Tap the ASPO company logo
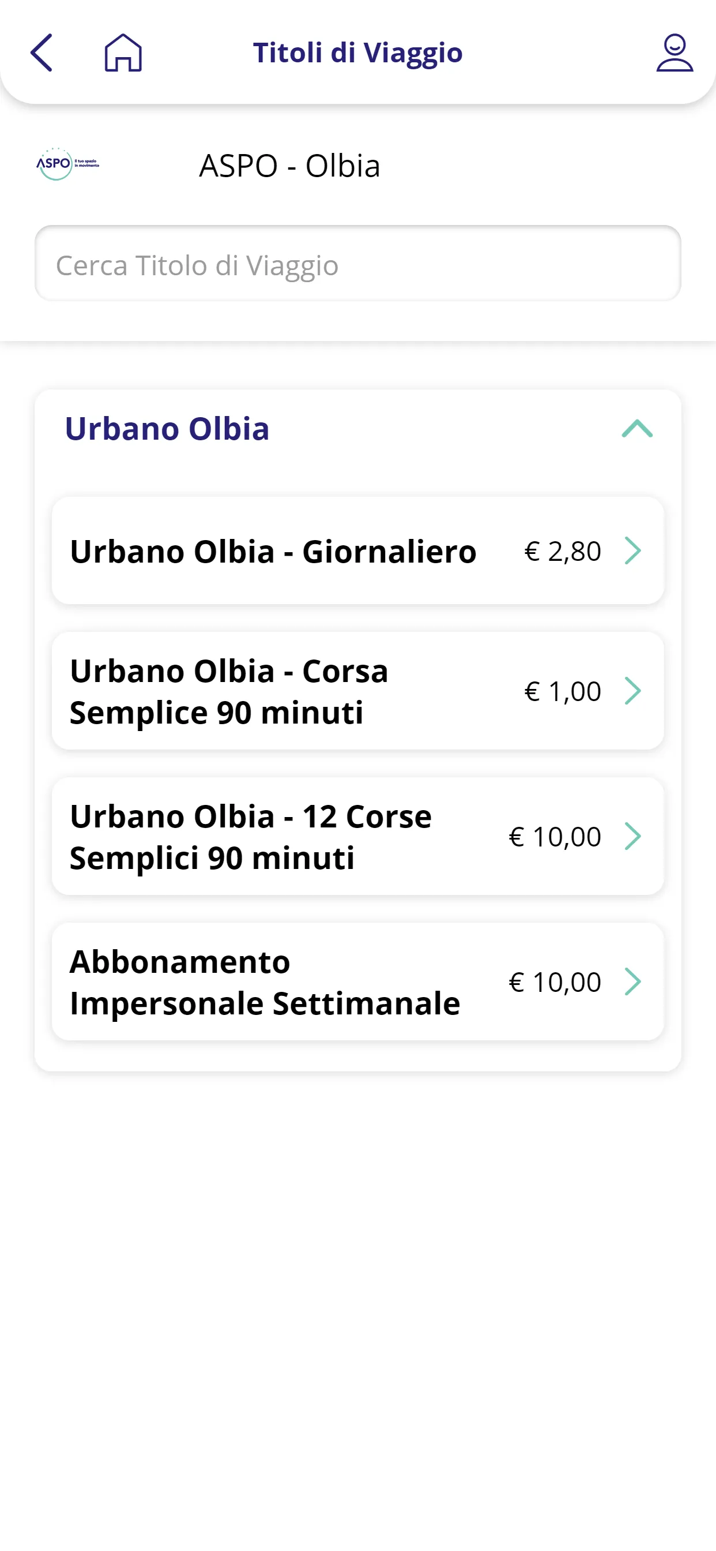 point(67,164)
